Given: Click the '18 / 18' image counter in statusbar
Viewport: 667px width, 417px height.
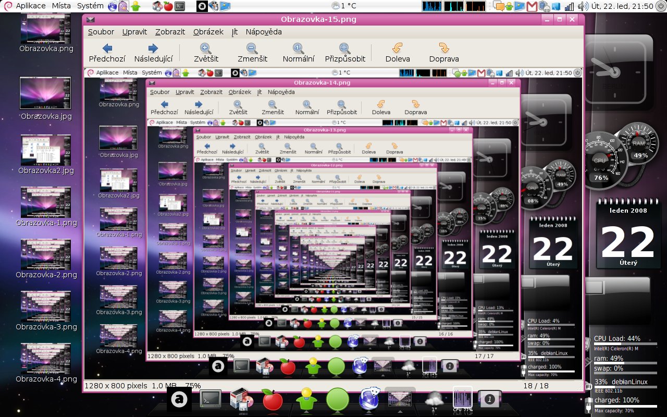Looking at the screenshot, I should point(536,386).
